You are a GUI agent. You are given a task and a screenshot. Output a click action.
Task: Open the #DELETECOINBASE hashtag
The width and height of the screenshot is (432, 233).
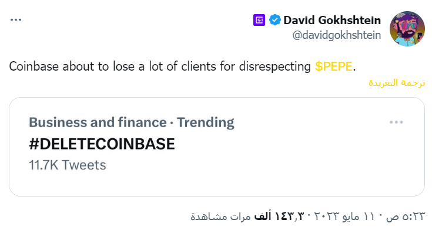[102, 144]
